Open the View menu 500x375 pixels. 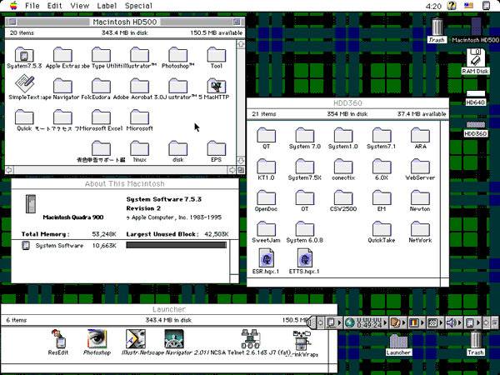click(80, 6)
